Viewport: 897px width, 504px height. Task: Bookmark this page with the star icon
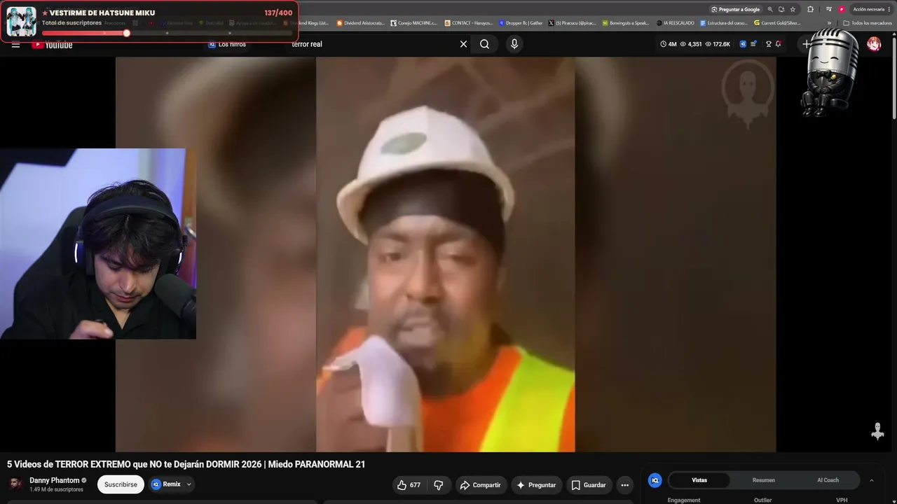(793, 9)
